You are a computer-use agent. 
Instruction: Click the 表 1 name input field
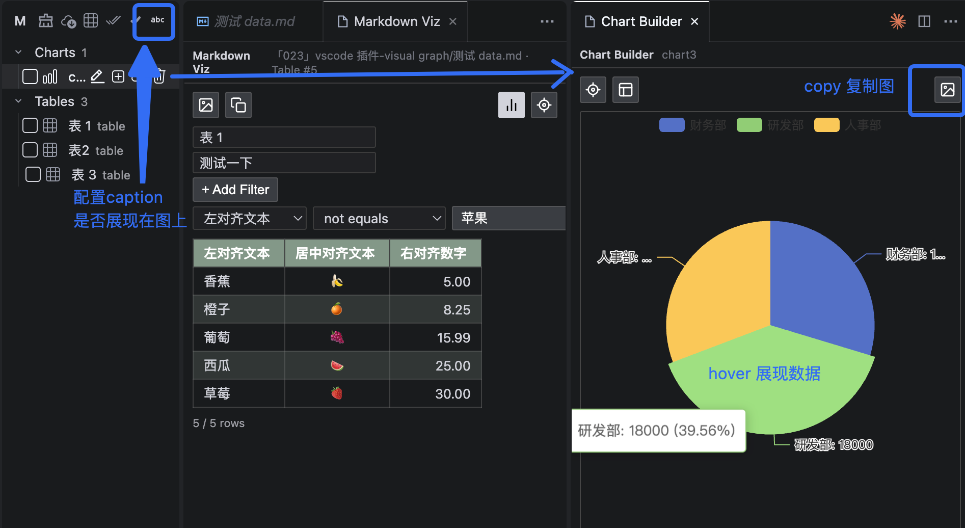(x=284, y=137)
